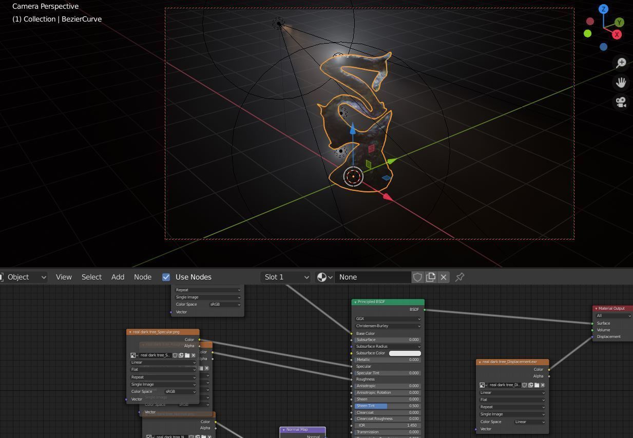Open image folder icon in Specular node

(187, 355)
